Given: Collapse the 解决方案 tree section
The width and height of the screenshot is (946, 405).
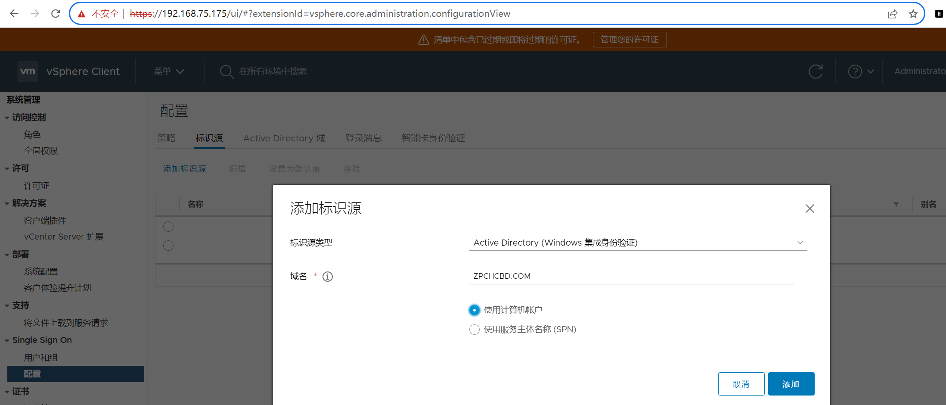Looking at the screenshot, I should point(7,203).
